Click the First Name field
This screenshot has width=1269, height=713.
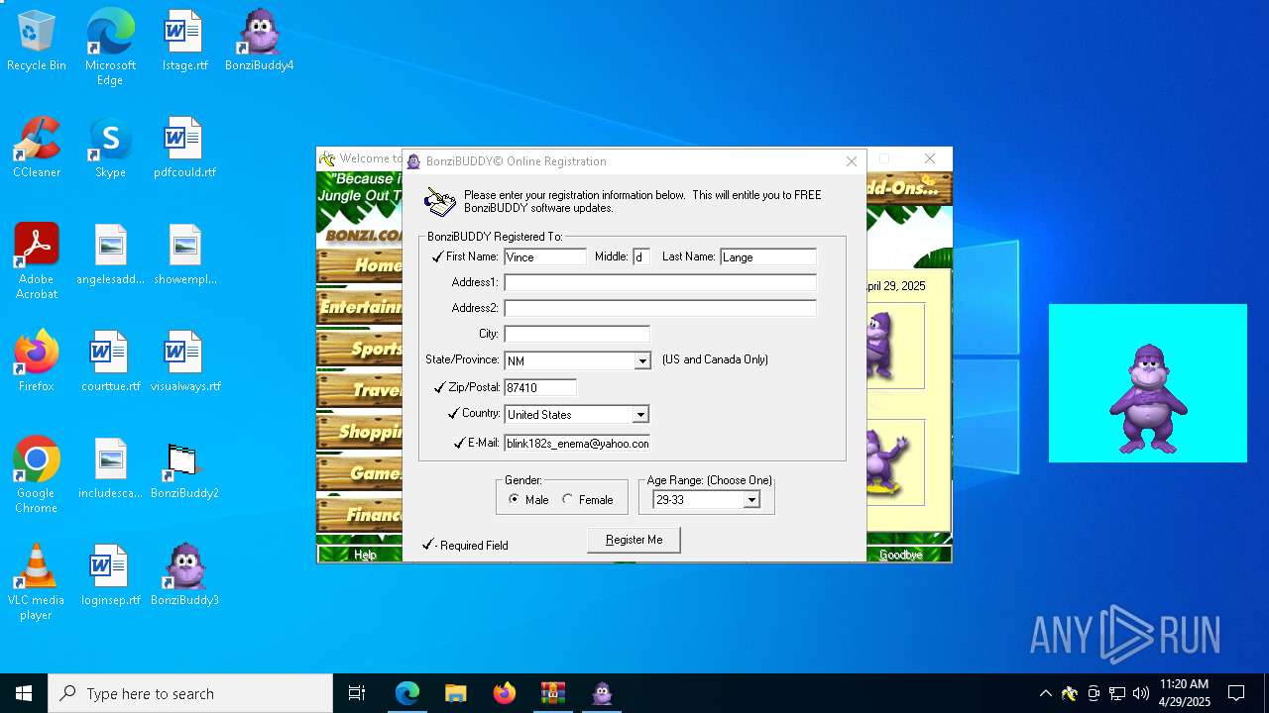(545, 256)
